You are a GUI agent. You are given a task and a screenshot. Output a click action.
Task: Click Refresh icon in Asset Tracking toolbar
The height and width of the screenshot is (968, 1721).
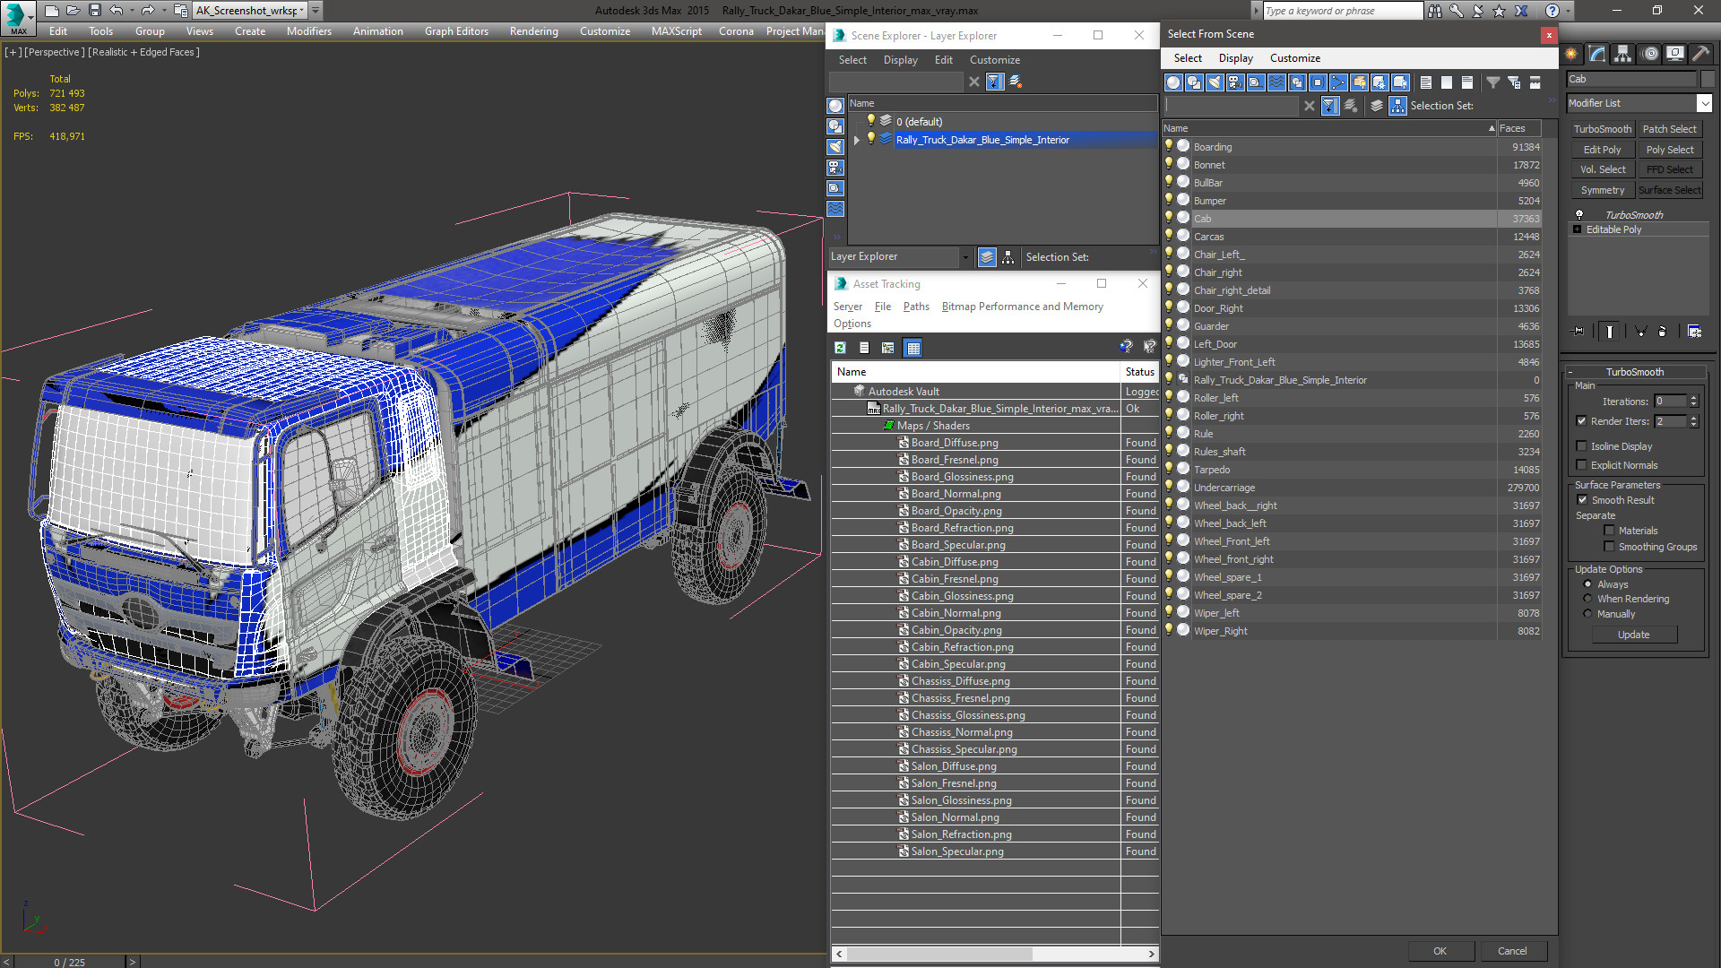click(840, 348)
